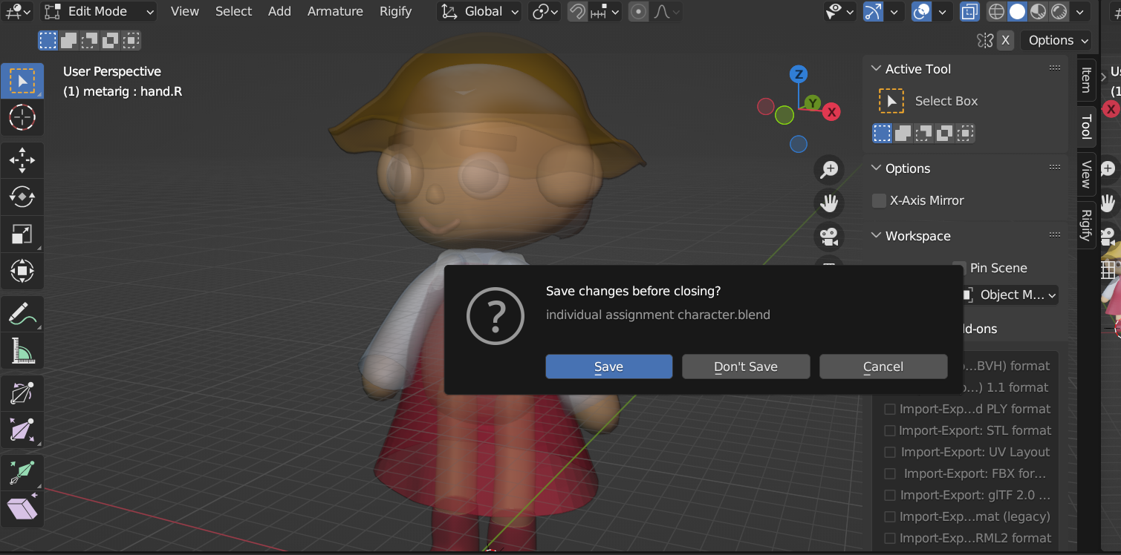Viewport: 1121px width, 555px height.
Task: Toggle the X mirror button beside Options
Action: (x=1005, y=40)
